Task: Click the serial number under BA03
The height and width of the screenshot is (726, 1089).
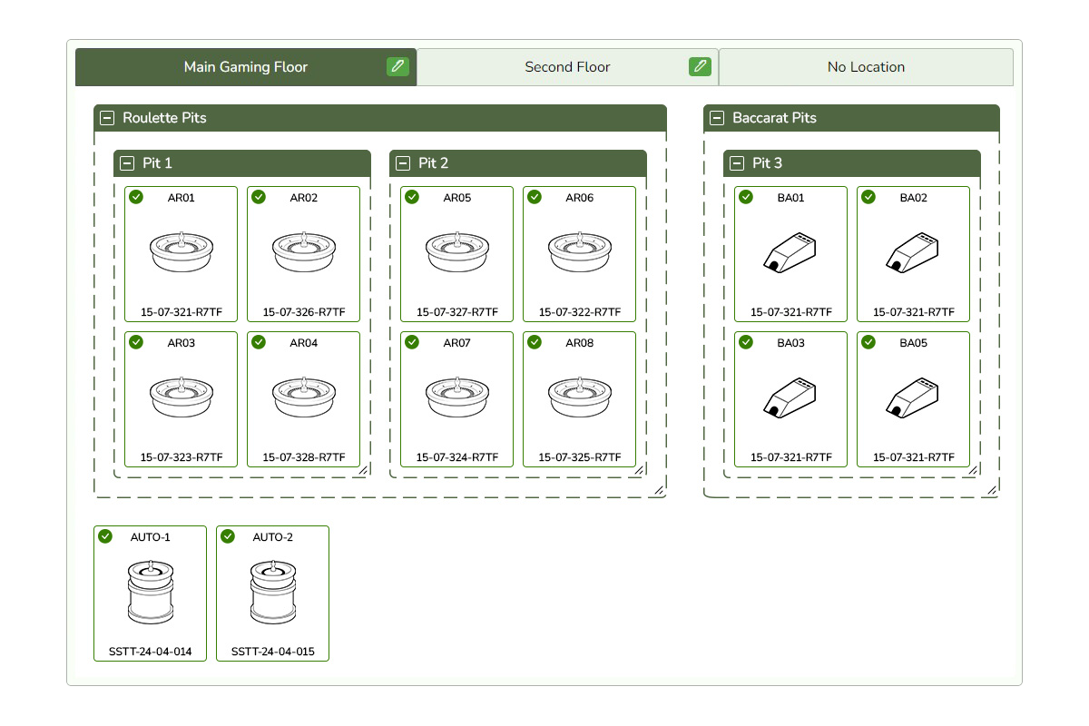Action: pyautogui.click(x=791, y=457)
